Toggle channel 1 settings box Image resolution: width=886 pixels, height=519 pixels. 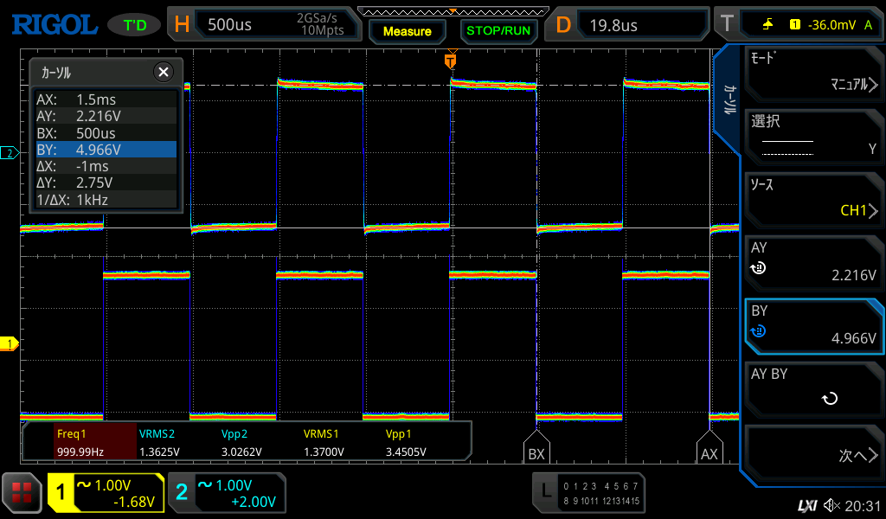pyautogui.click(x=106, y=493)
